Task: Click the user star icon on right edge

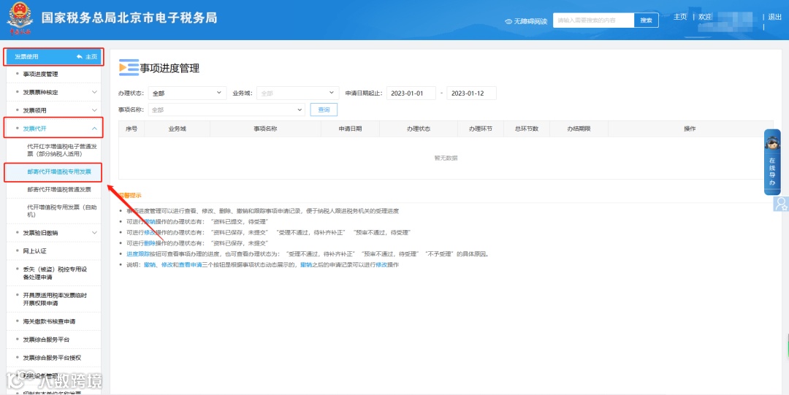Action: [781, 204]
